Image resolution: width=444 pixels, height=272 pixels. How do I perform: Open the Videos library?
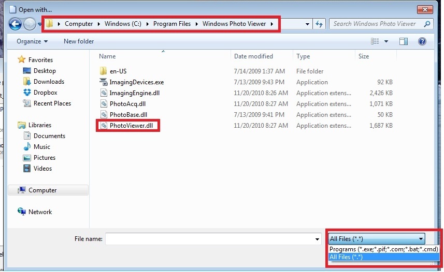42,169
